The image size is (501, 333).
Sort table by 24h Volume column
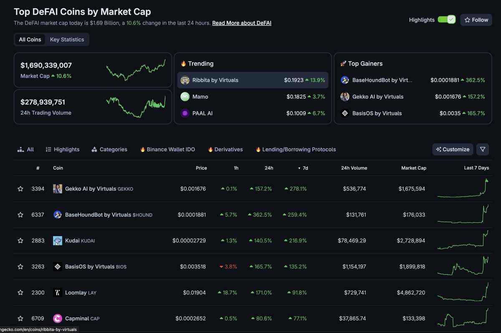pos(354,168)
